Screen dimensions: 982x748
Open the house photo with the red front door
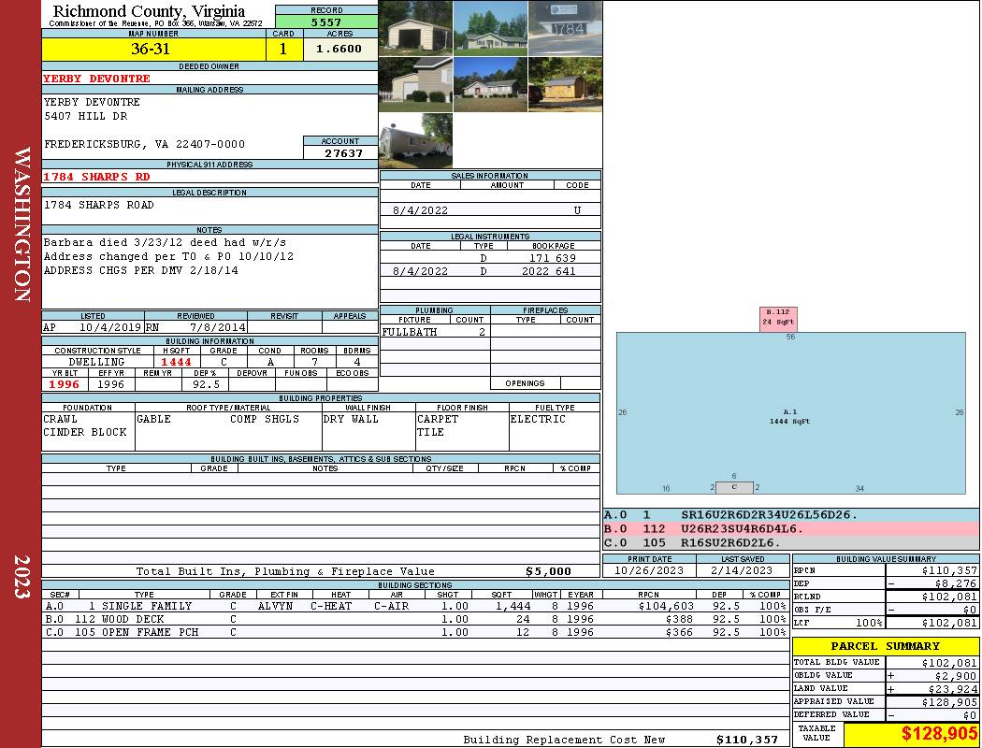click(490, 84)
